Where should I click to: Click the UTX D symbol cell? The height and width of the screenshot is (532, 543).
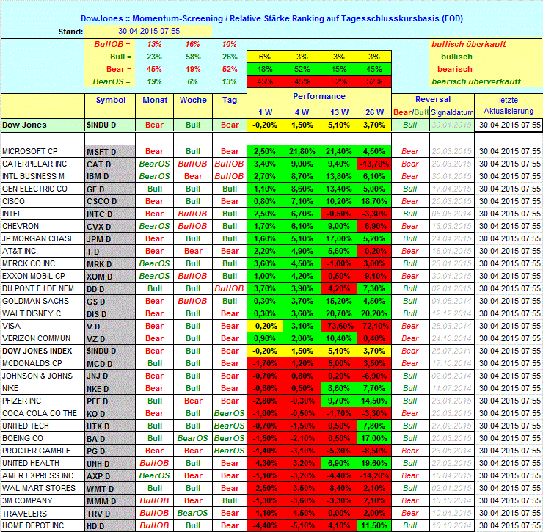pyautogui.click(x=110, y=426)
